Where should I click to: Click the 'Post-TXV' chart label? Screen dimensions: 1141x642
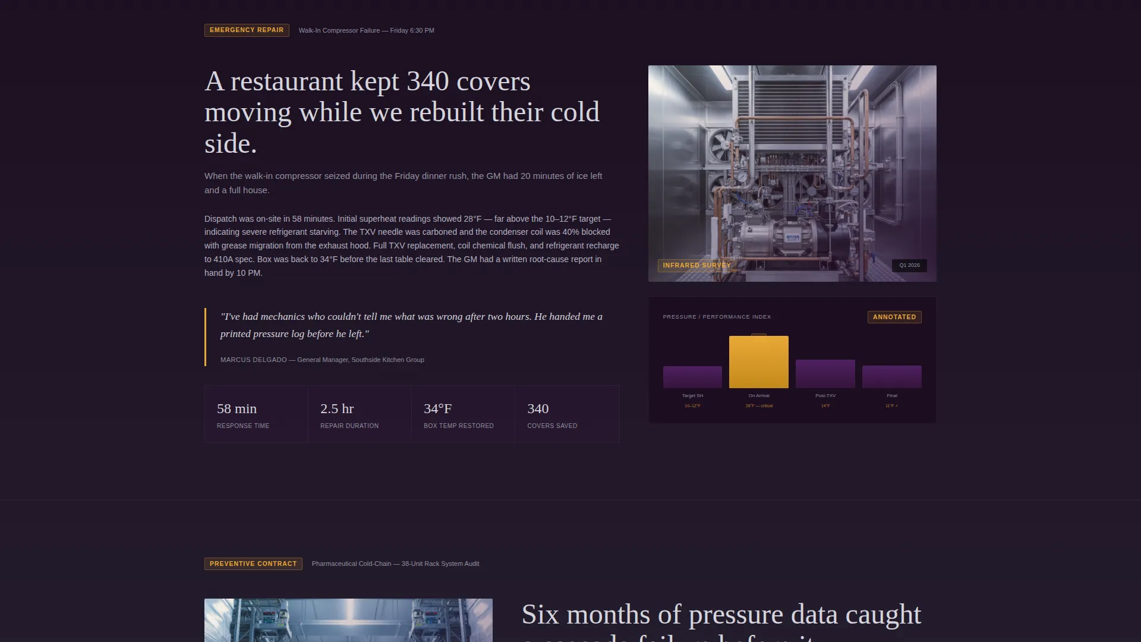(x=825, y=395)
